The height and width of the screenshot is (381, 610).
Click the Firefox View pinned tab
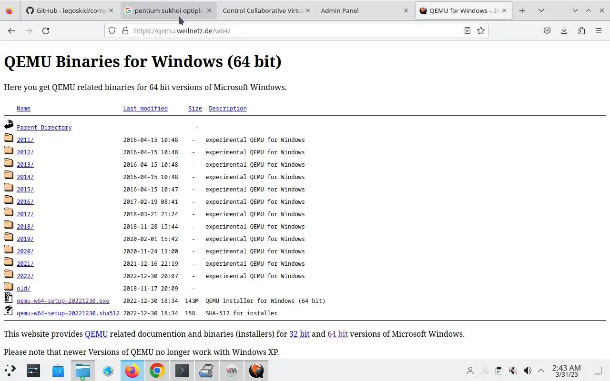tap(10, 10)
